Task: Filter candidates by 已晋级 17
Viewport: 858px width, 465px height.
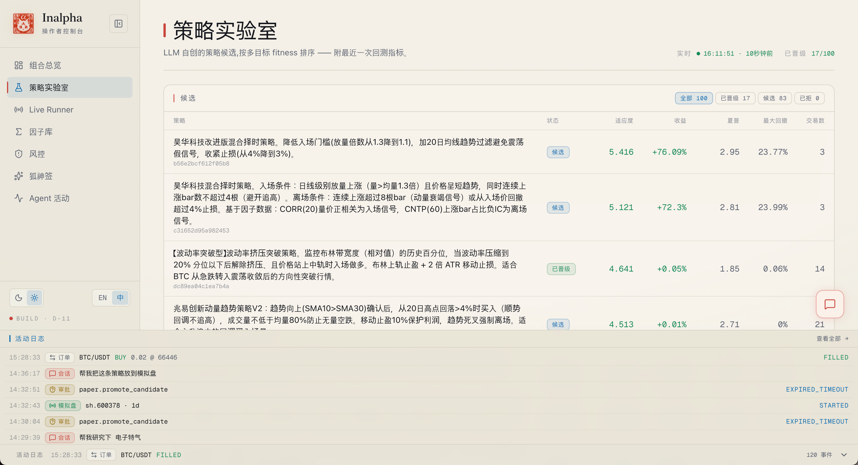Action: coord(735,98)
